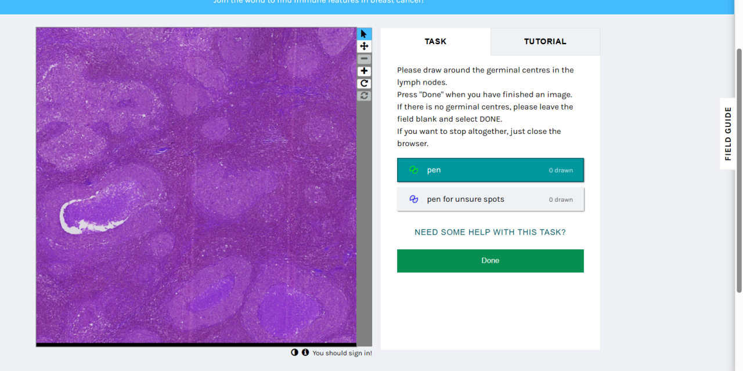This screenshot has height=371, width=743.
Task: Switch to the TASK tab
Action: point(435,41)
